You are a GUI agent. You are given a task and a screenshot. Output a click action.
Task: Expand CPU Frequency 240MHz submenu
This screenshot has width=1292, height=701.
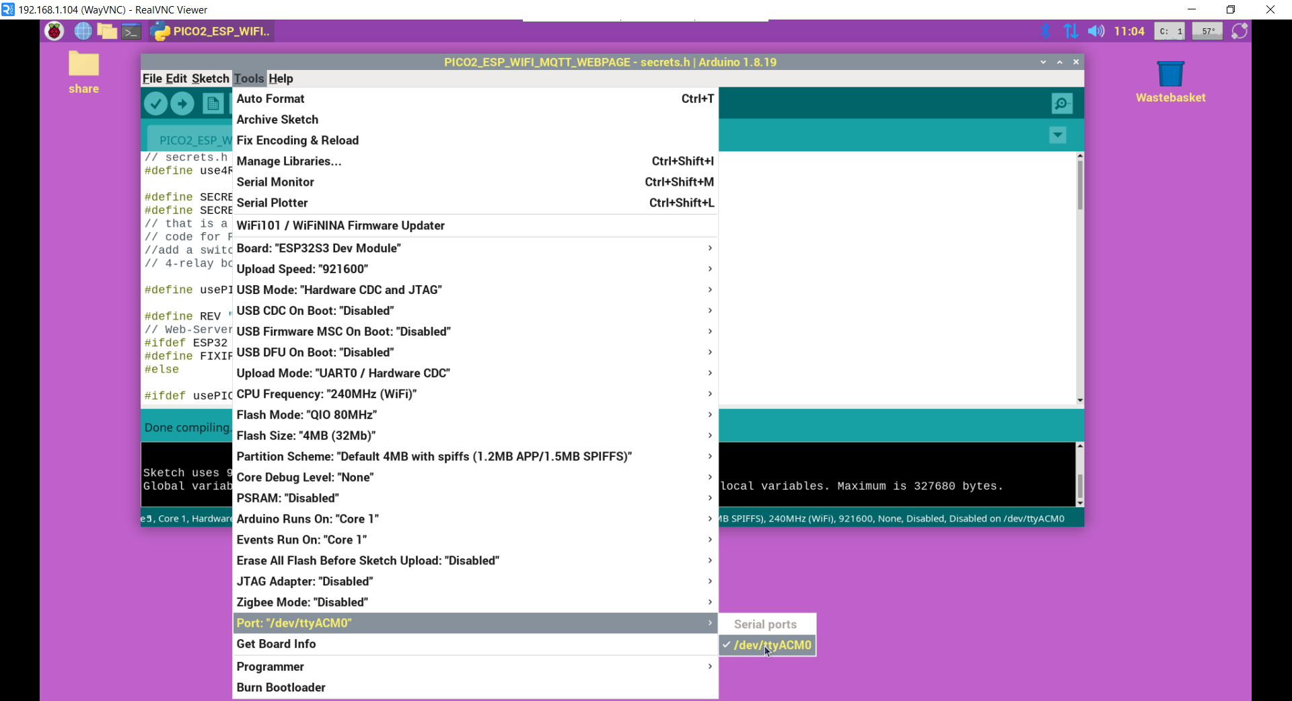point(475,394)
